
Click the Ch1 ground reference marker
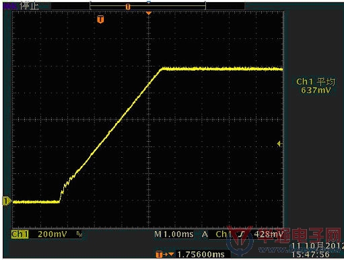coord(7,201)
